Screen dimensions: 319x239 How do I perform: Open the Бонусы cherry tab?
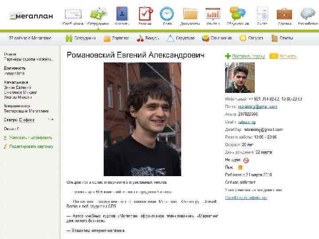point(148,38)
